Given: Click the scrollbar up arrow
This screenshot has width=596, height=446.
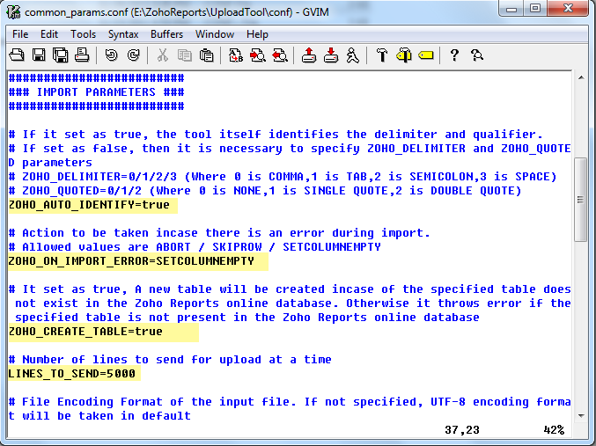Looking at the screenshot, I should pos(581,78).
